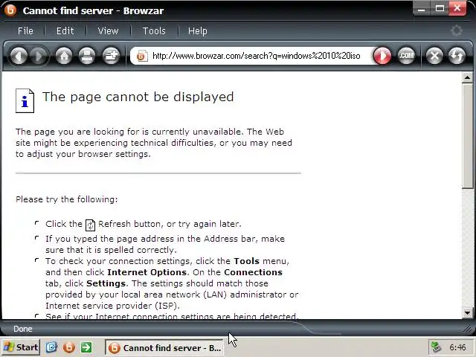Click the heading The page cannot be displayed
The image size is (476, 357).
(138, 97)
